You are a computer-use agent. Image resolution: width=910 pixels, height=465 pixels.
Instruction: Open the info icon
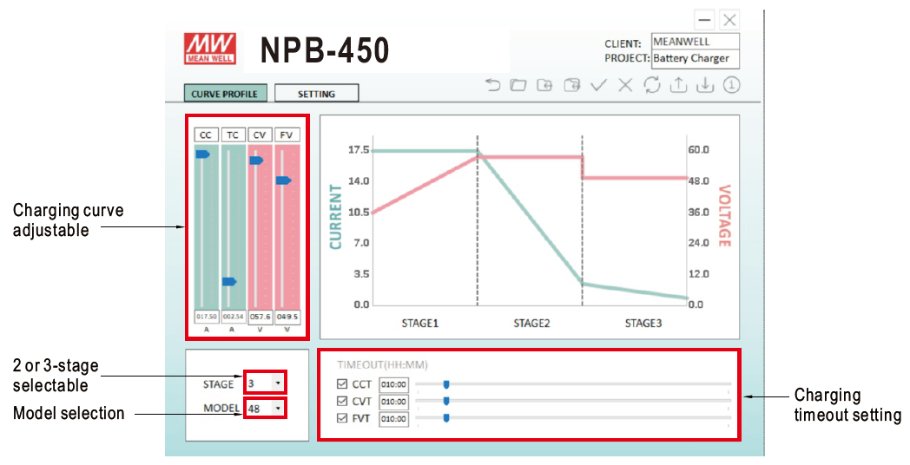click(732, 85)
